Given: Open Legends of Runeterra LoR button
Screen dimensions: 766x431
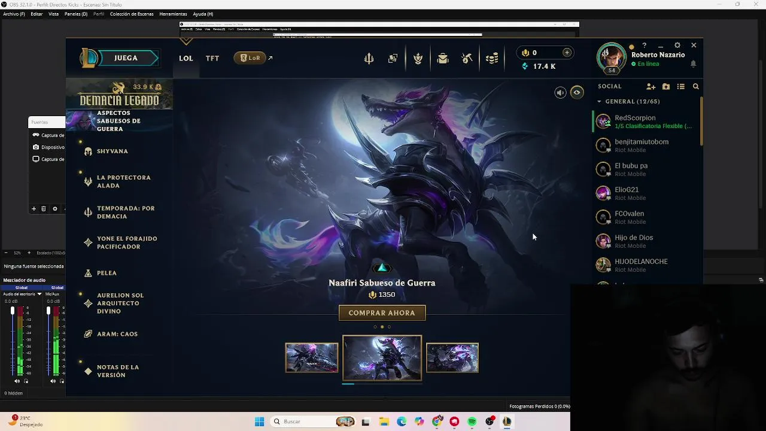Looking at the screenshot, I should [250, 58].
